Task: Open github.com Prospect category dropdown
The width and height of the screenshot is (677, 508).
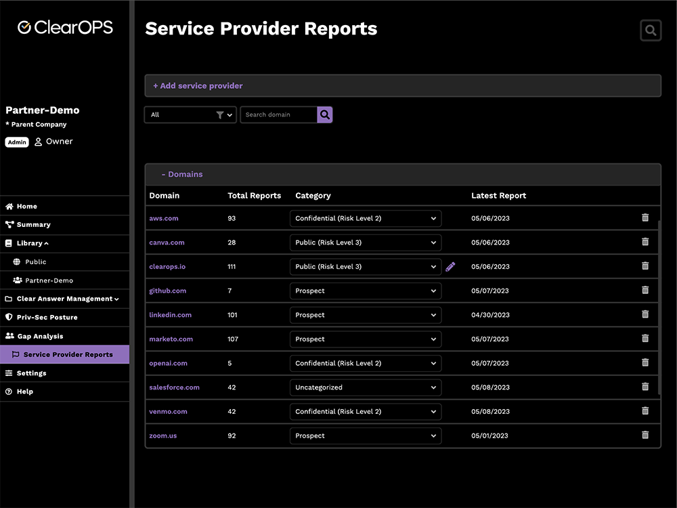Action: 366,291
